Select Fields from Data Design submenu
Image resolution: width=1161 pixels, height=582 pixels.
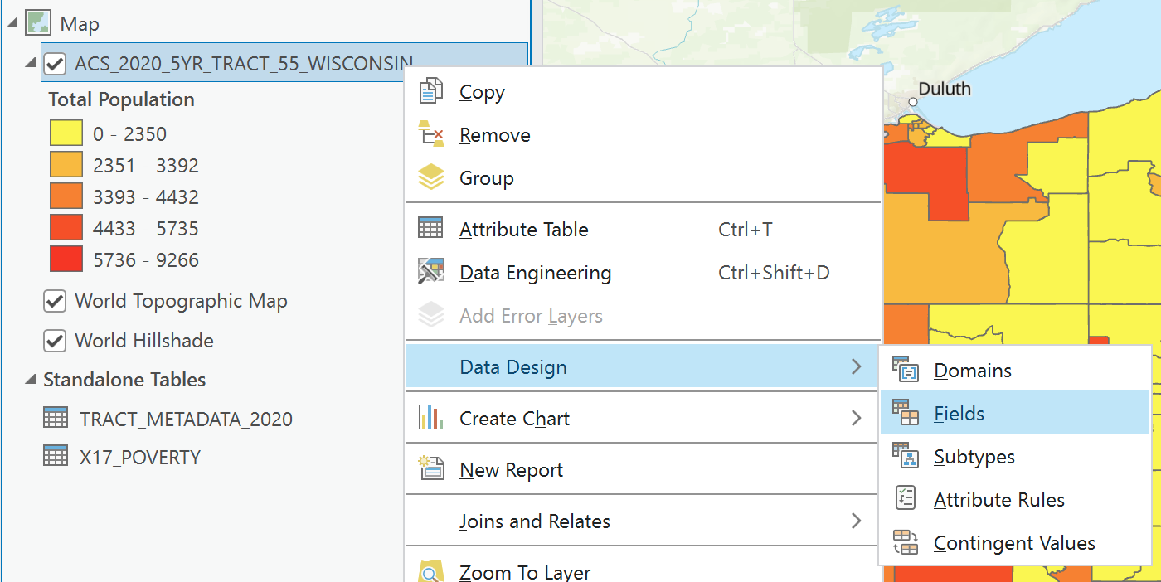pos(959,413)
